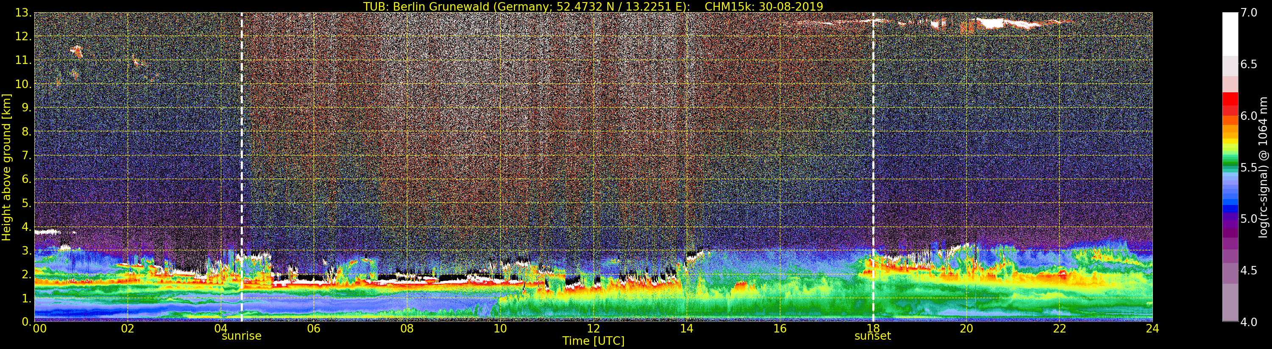The image size is (1272, 349).
Task: Click the white top band of the colorbar
Action: (x=1230, y=33)
